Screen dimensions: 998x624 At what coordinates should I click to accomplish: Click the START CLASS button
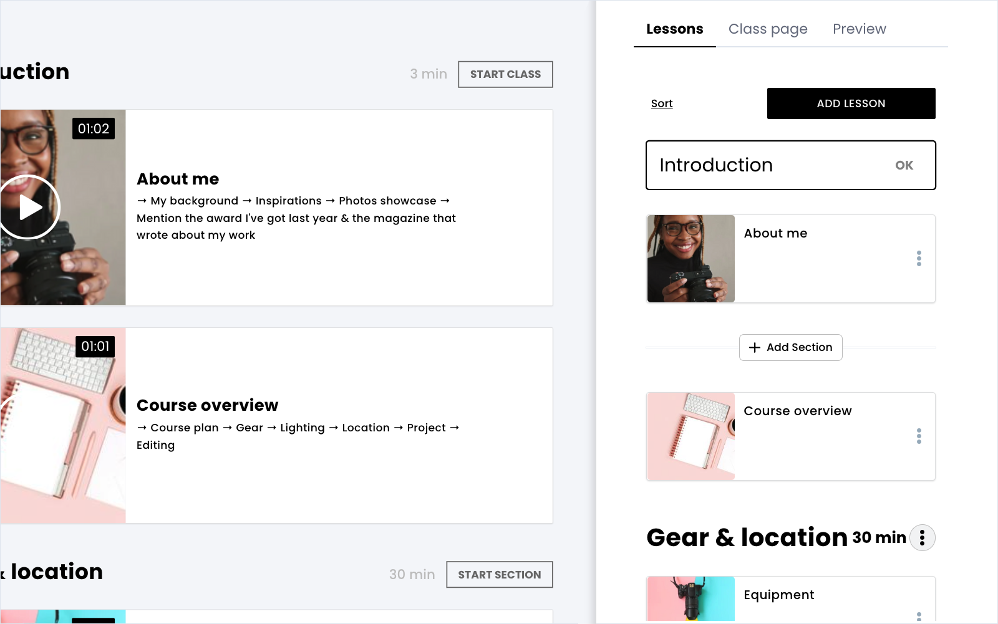click(505, 74)
